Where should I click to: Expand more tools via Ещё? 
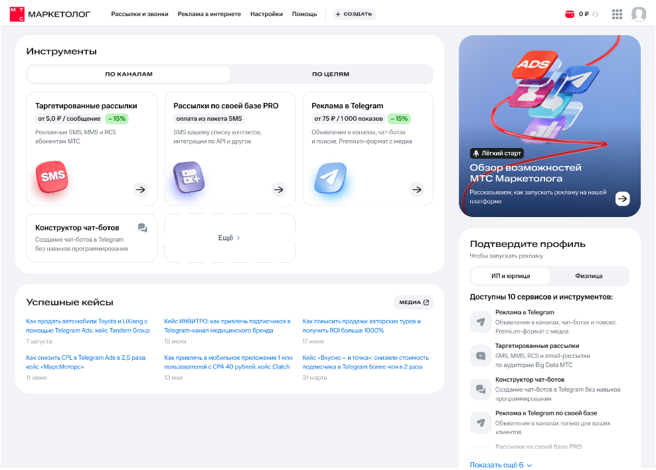click(229, 238)
